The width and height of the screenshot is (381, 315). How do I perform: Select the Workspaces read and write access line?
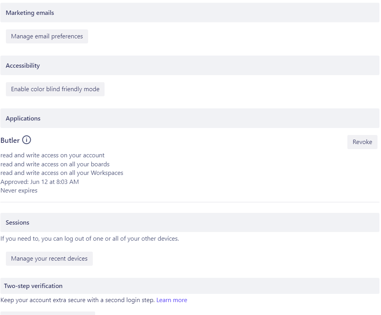pos(61,173)
